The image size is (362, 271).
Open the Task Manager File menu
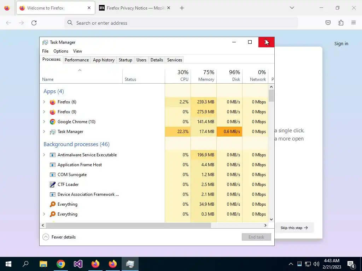[45, 51]
